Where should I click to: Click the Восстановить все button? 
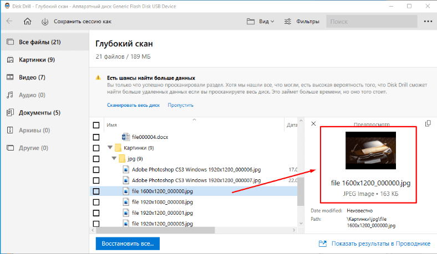(x=128, y=243)
